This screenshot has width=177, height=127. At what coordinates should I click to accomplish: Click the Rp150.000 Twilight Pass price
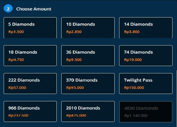point(134,87)
